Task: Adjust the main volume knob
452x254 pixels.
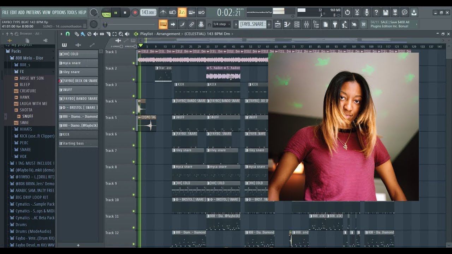Action: [94, 12]
